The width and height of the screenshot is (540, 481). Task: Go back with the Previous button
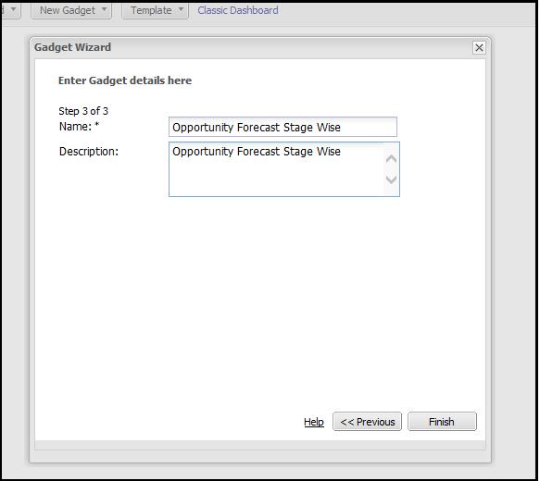[x=367, y=422]
